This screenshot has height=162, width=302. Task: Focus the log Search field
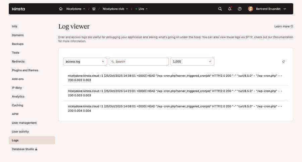139,62
